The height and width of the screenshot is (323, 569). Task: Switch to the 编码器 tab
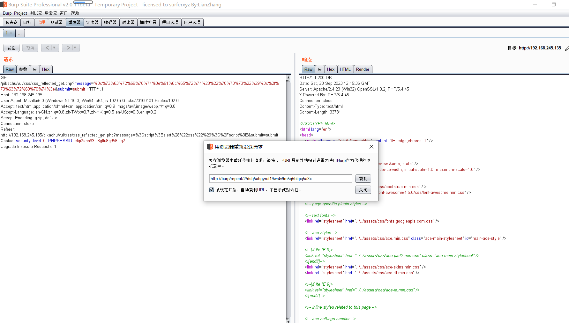pos(110,22)
